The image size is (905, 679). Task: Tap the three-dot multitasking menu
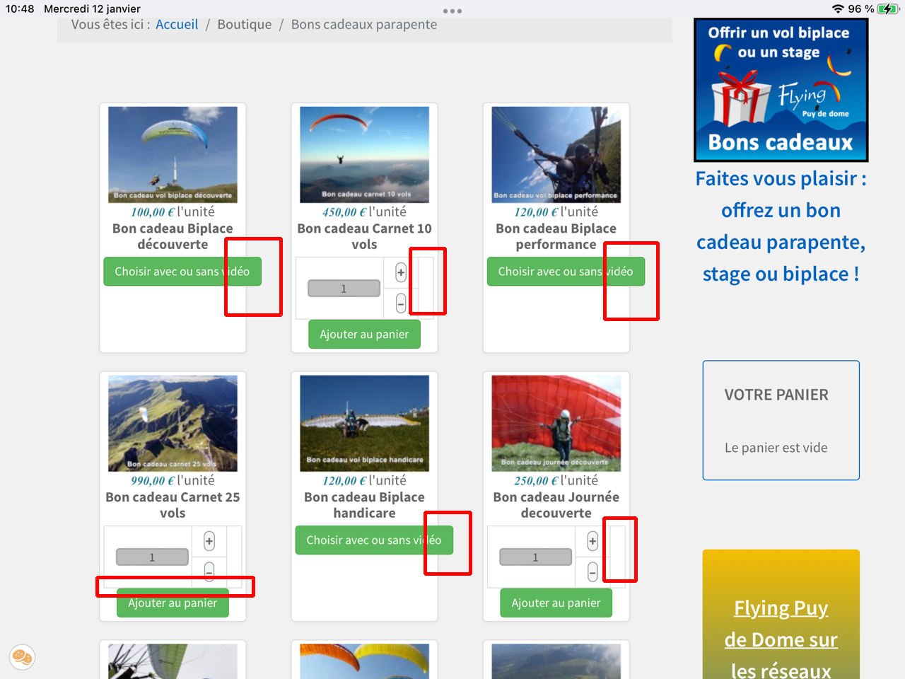click(x=452, y=11)
